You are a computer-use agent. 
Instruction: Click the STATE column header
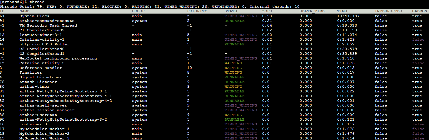(231, 11)
